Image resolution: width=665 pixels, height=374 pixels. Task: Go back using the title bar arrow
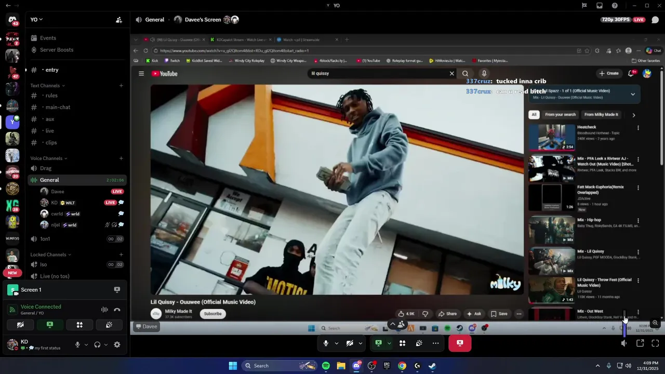8,5
